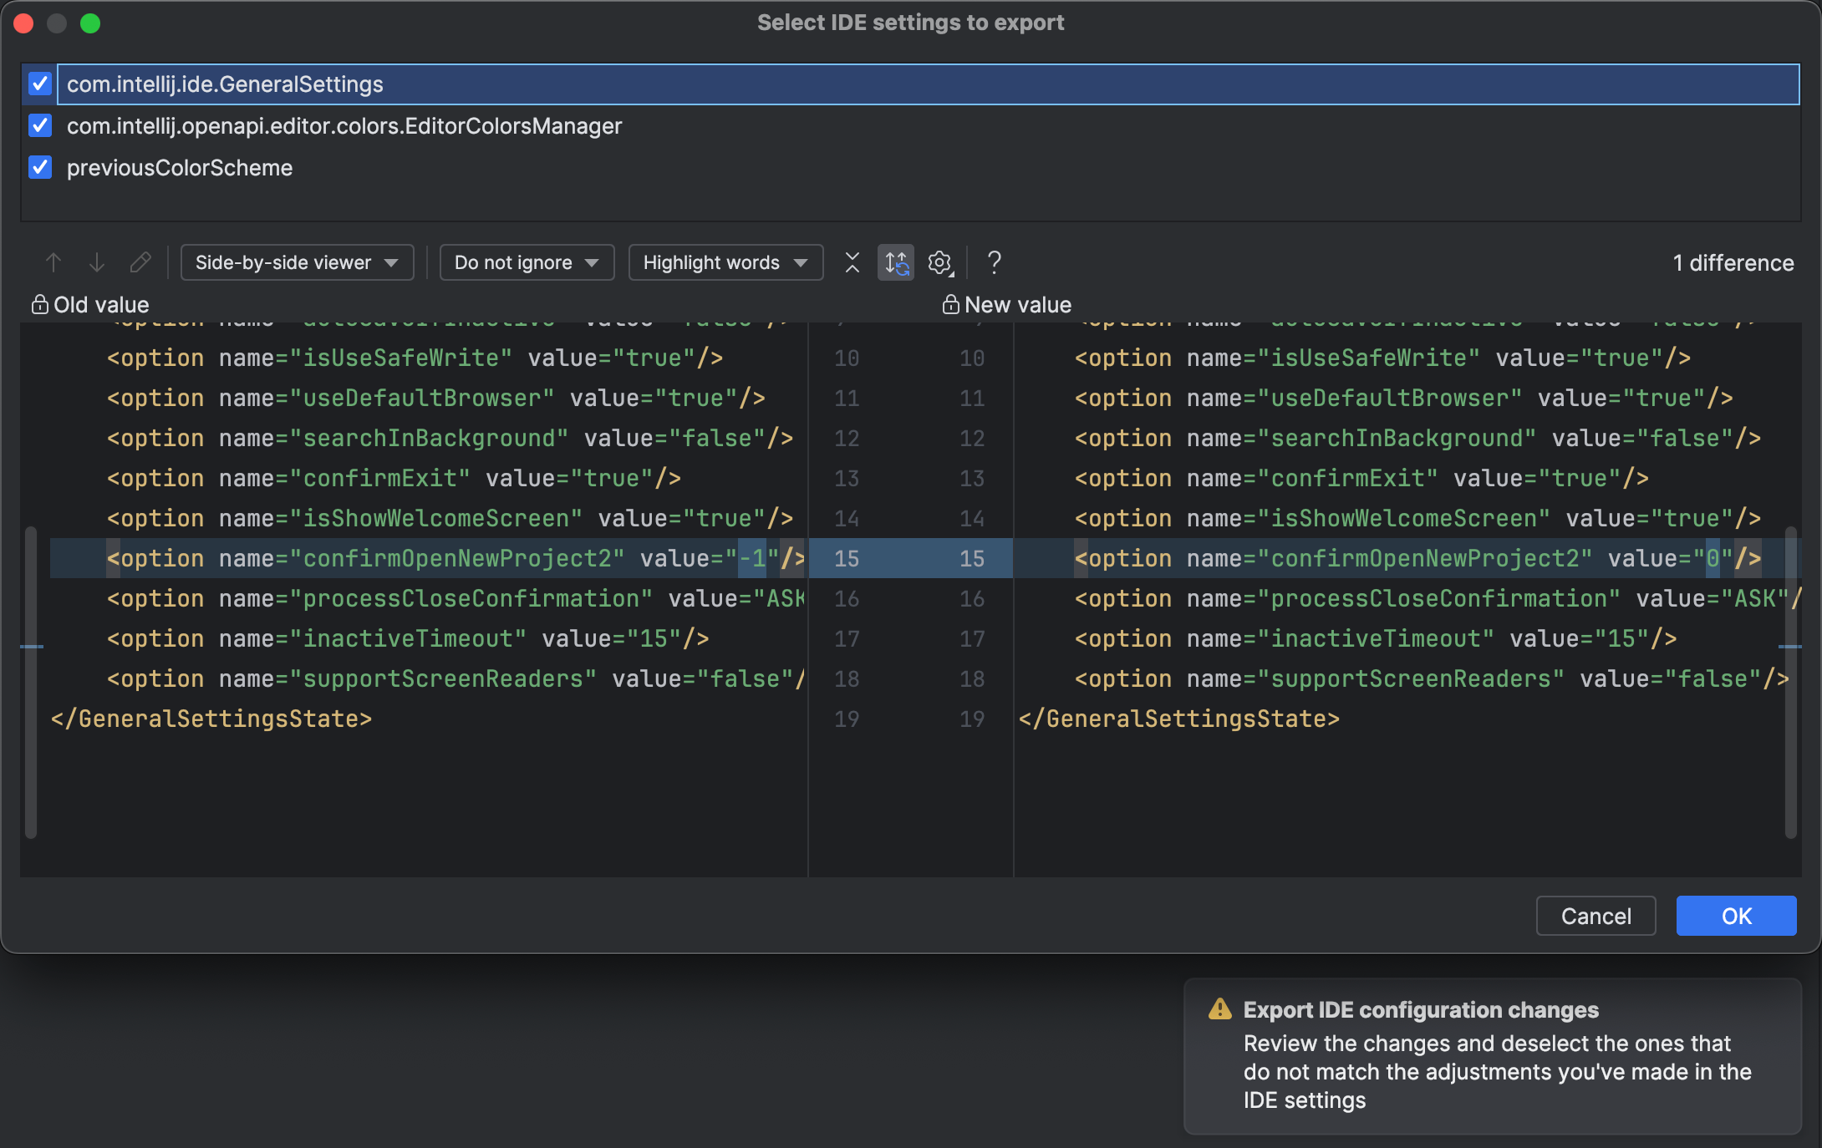Confirm export by clicking OK
1822x1148 pixels.
[1736, 916]
